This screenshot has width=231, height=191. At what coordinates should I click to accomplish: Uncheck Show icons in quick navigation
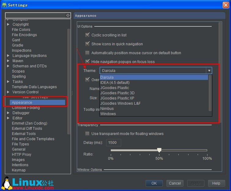pyautogui.click(x=88, y=44)
